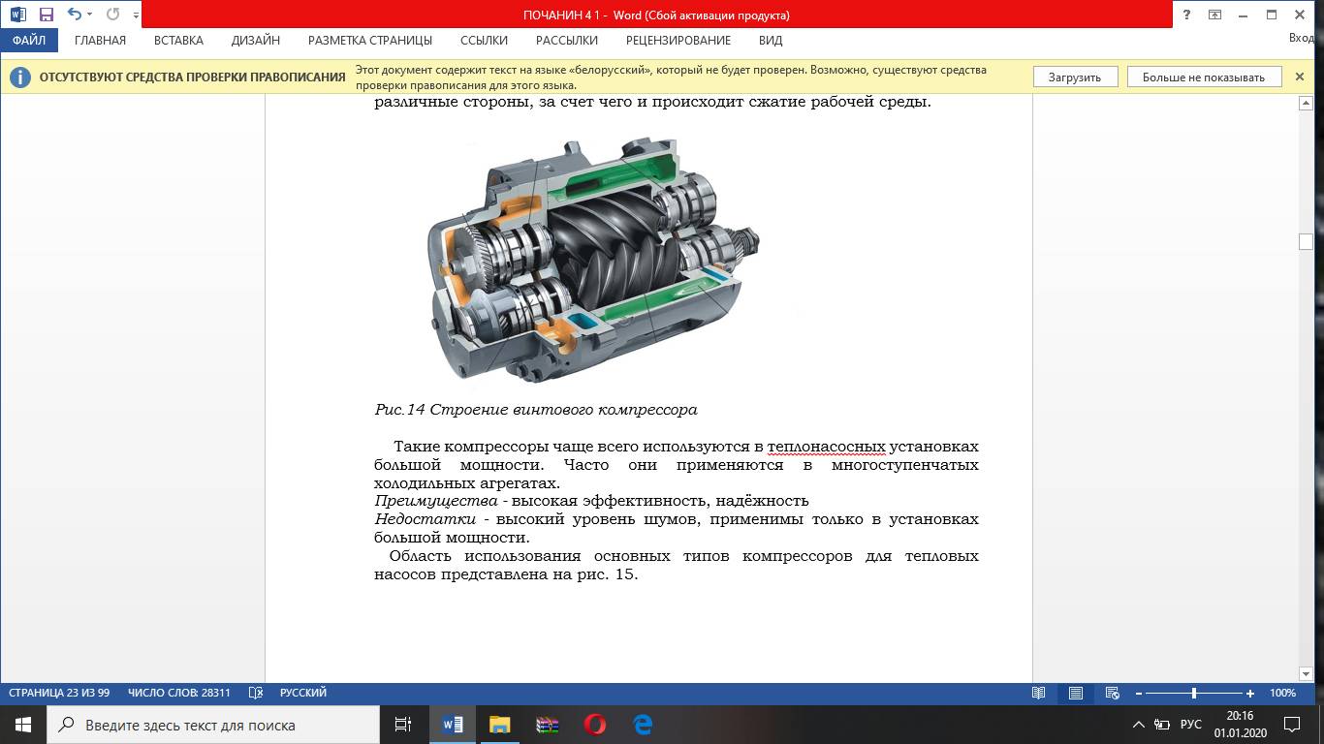Open Opera browser from the taskbar

[595, 725]
